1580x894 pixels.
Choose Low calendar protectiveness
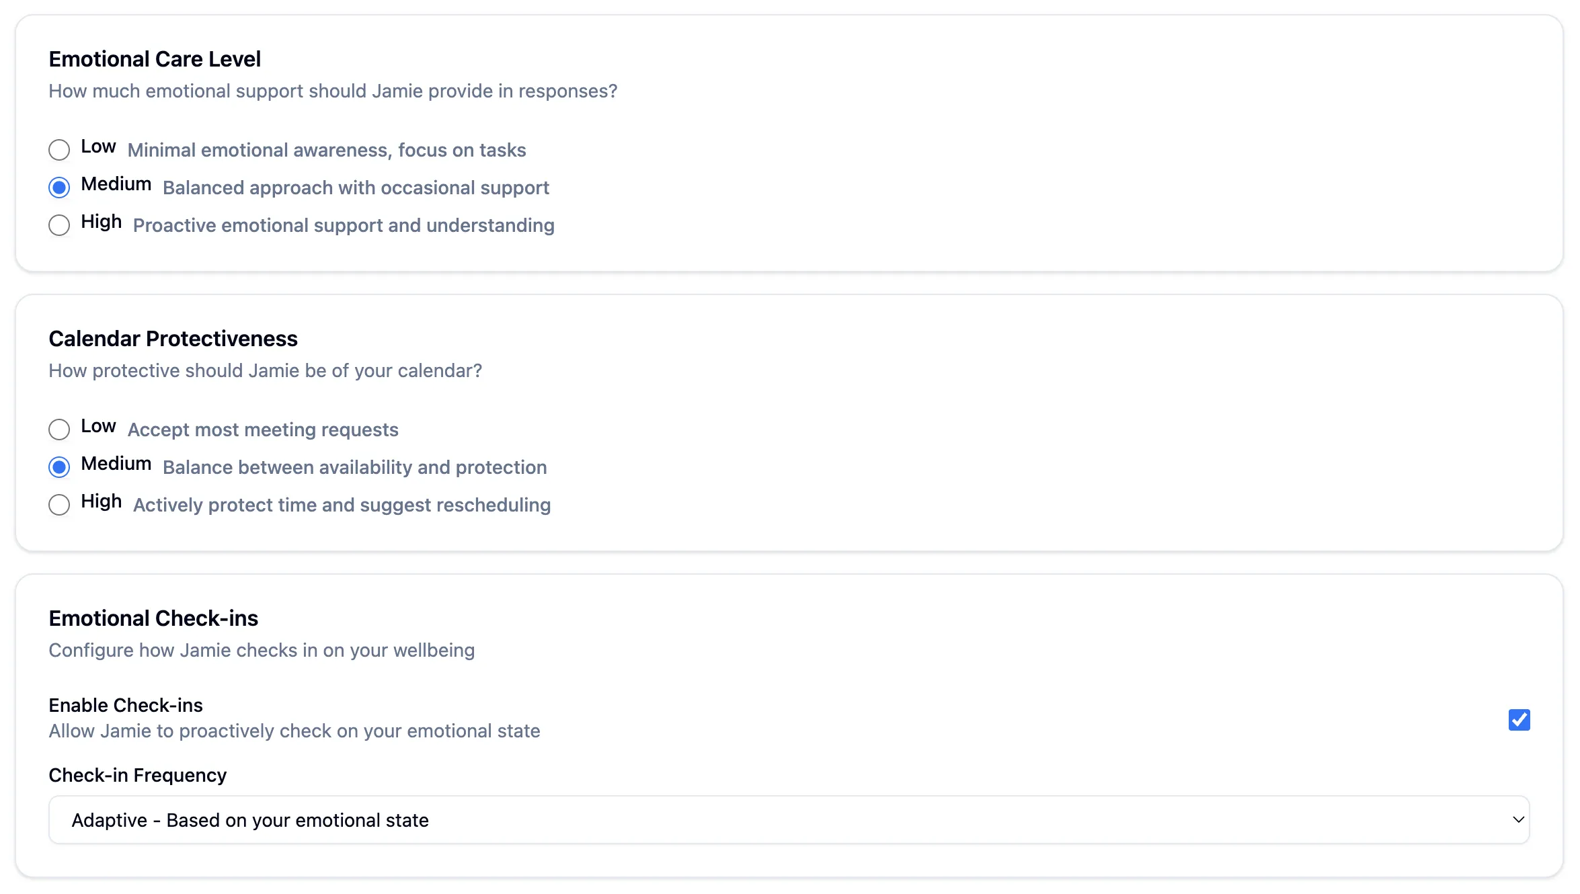coord(59,430)
